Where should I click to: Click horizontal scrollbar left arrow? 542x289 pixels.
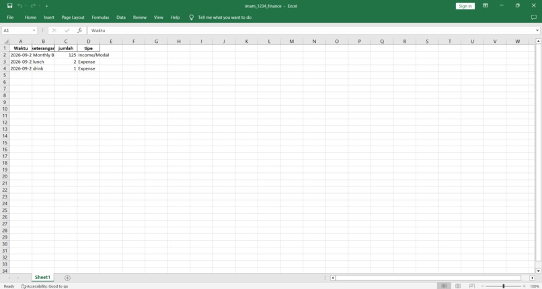[x=332, y=278]
